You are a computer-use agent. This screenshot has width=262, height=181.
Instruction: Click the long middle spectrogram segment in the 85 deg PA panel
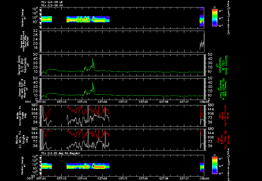[88, 166]
